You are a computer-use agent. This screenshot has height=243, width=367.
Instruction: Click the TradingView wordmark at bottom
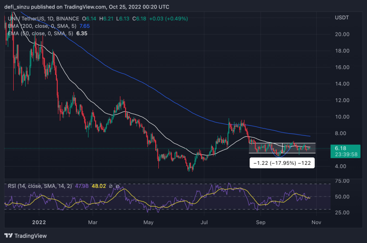click(x=30, y=236)
